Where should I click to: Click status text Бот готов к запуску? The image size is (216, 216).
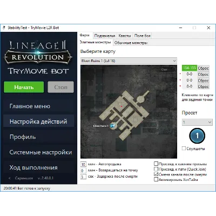(x=34, y=188)
